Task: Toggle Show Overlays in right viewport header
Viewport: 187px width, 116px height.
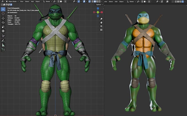Action: [167, 2]
